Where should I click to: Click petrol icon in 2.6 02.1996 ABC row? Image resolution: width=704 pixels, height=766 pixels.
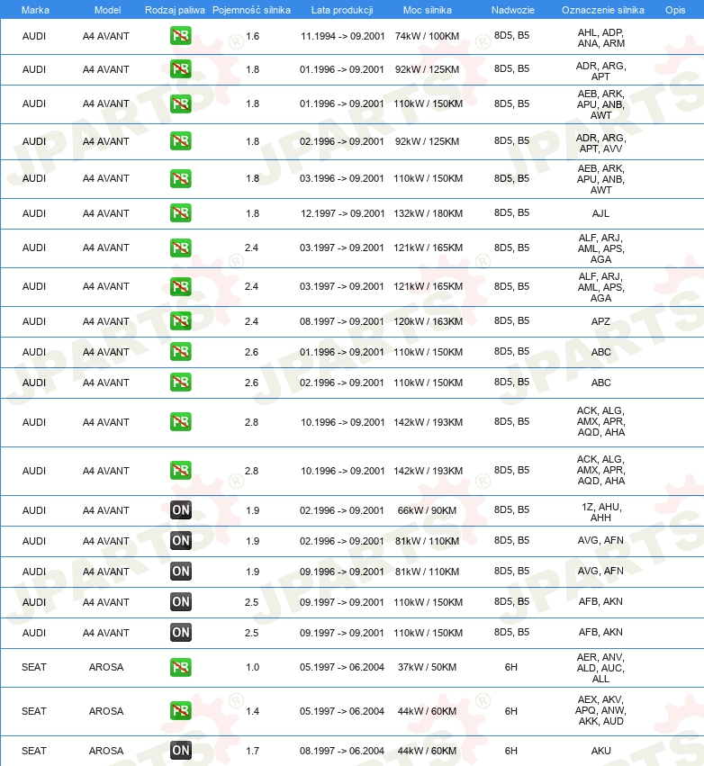click(x=180, y=382)
